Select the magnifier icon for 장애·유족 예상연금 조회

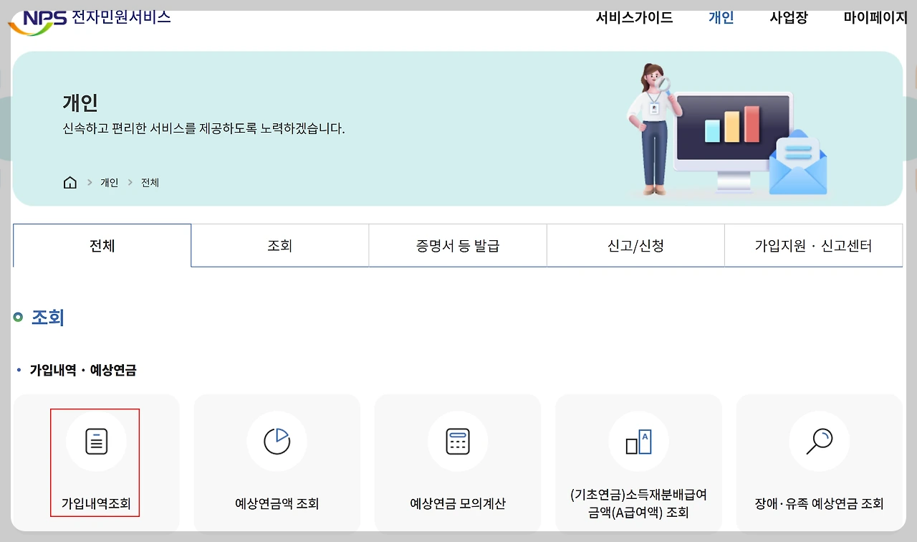819,441
